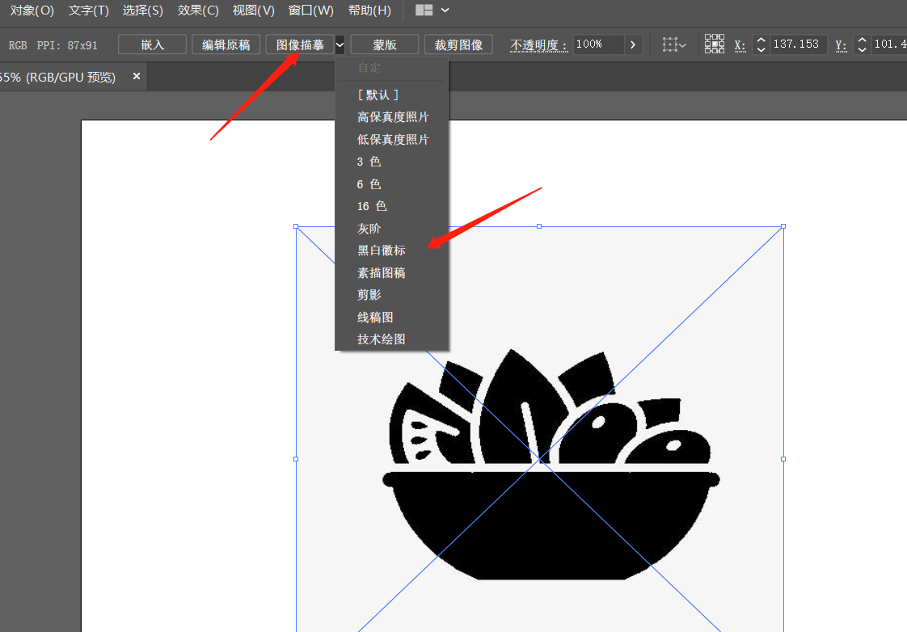
Task: Click the 不透明度 label link
Action: pos(538,45)
